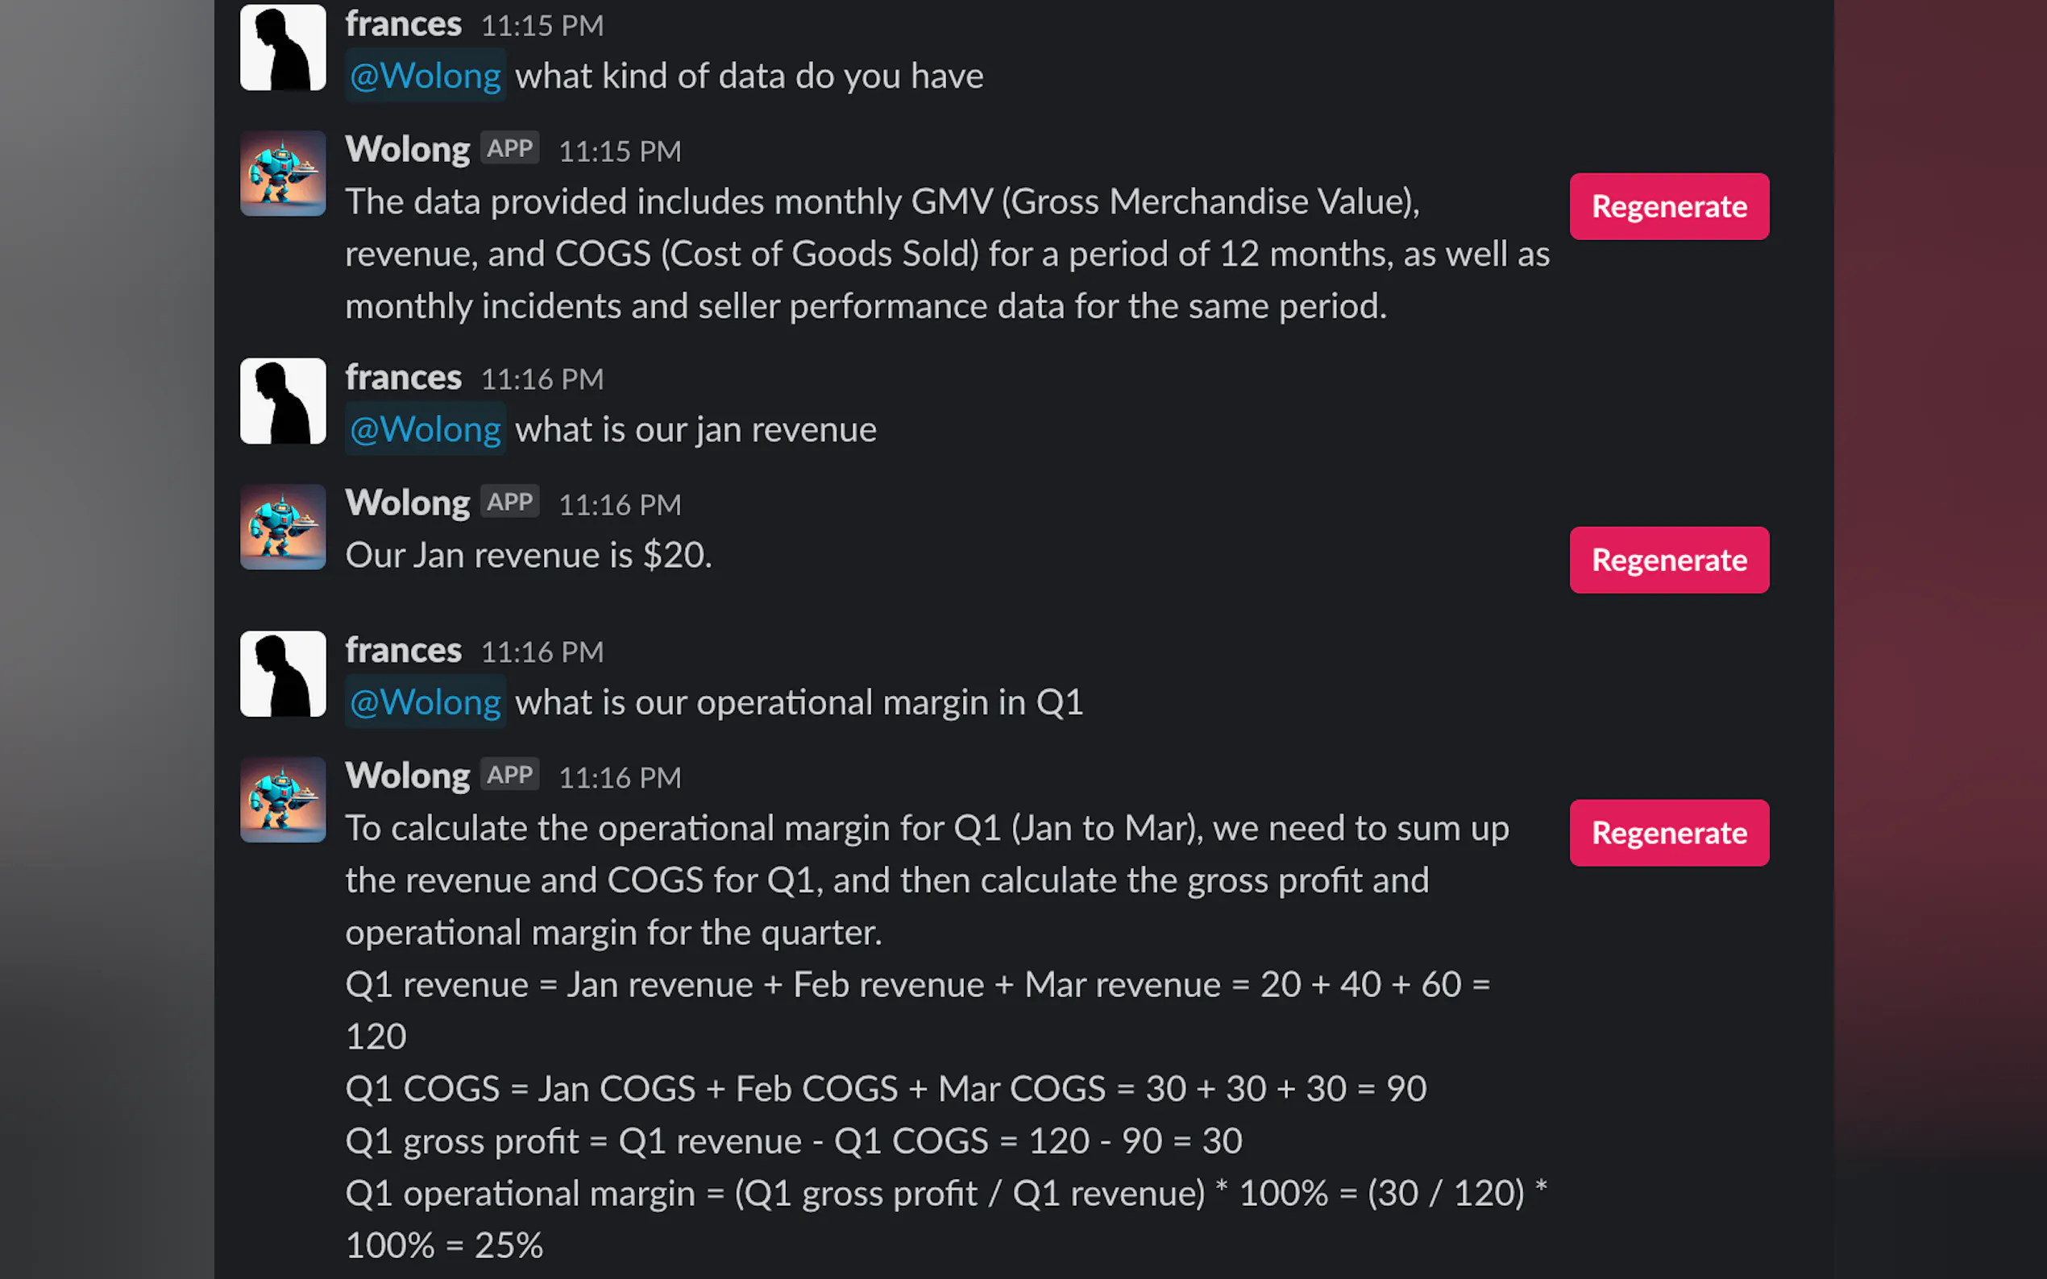Click the Wolong sender name on the $20 reply

[407, 503]
